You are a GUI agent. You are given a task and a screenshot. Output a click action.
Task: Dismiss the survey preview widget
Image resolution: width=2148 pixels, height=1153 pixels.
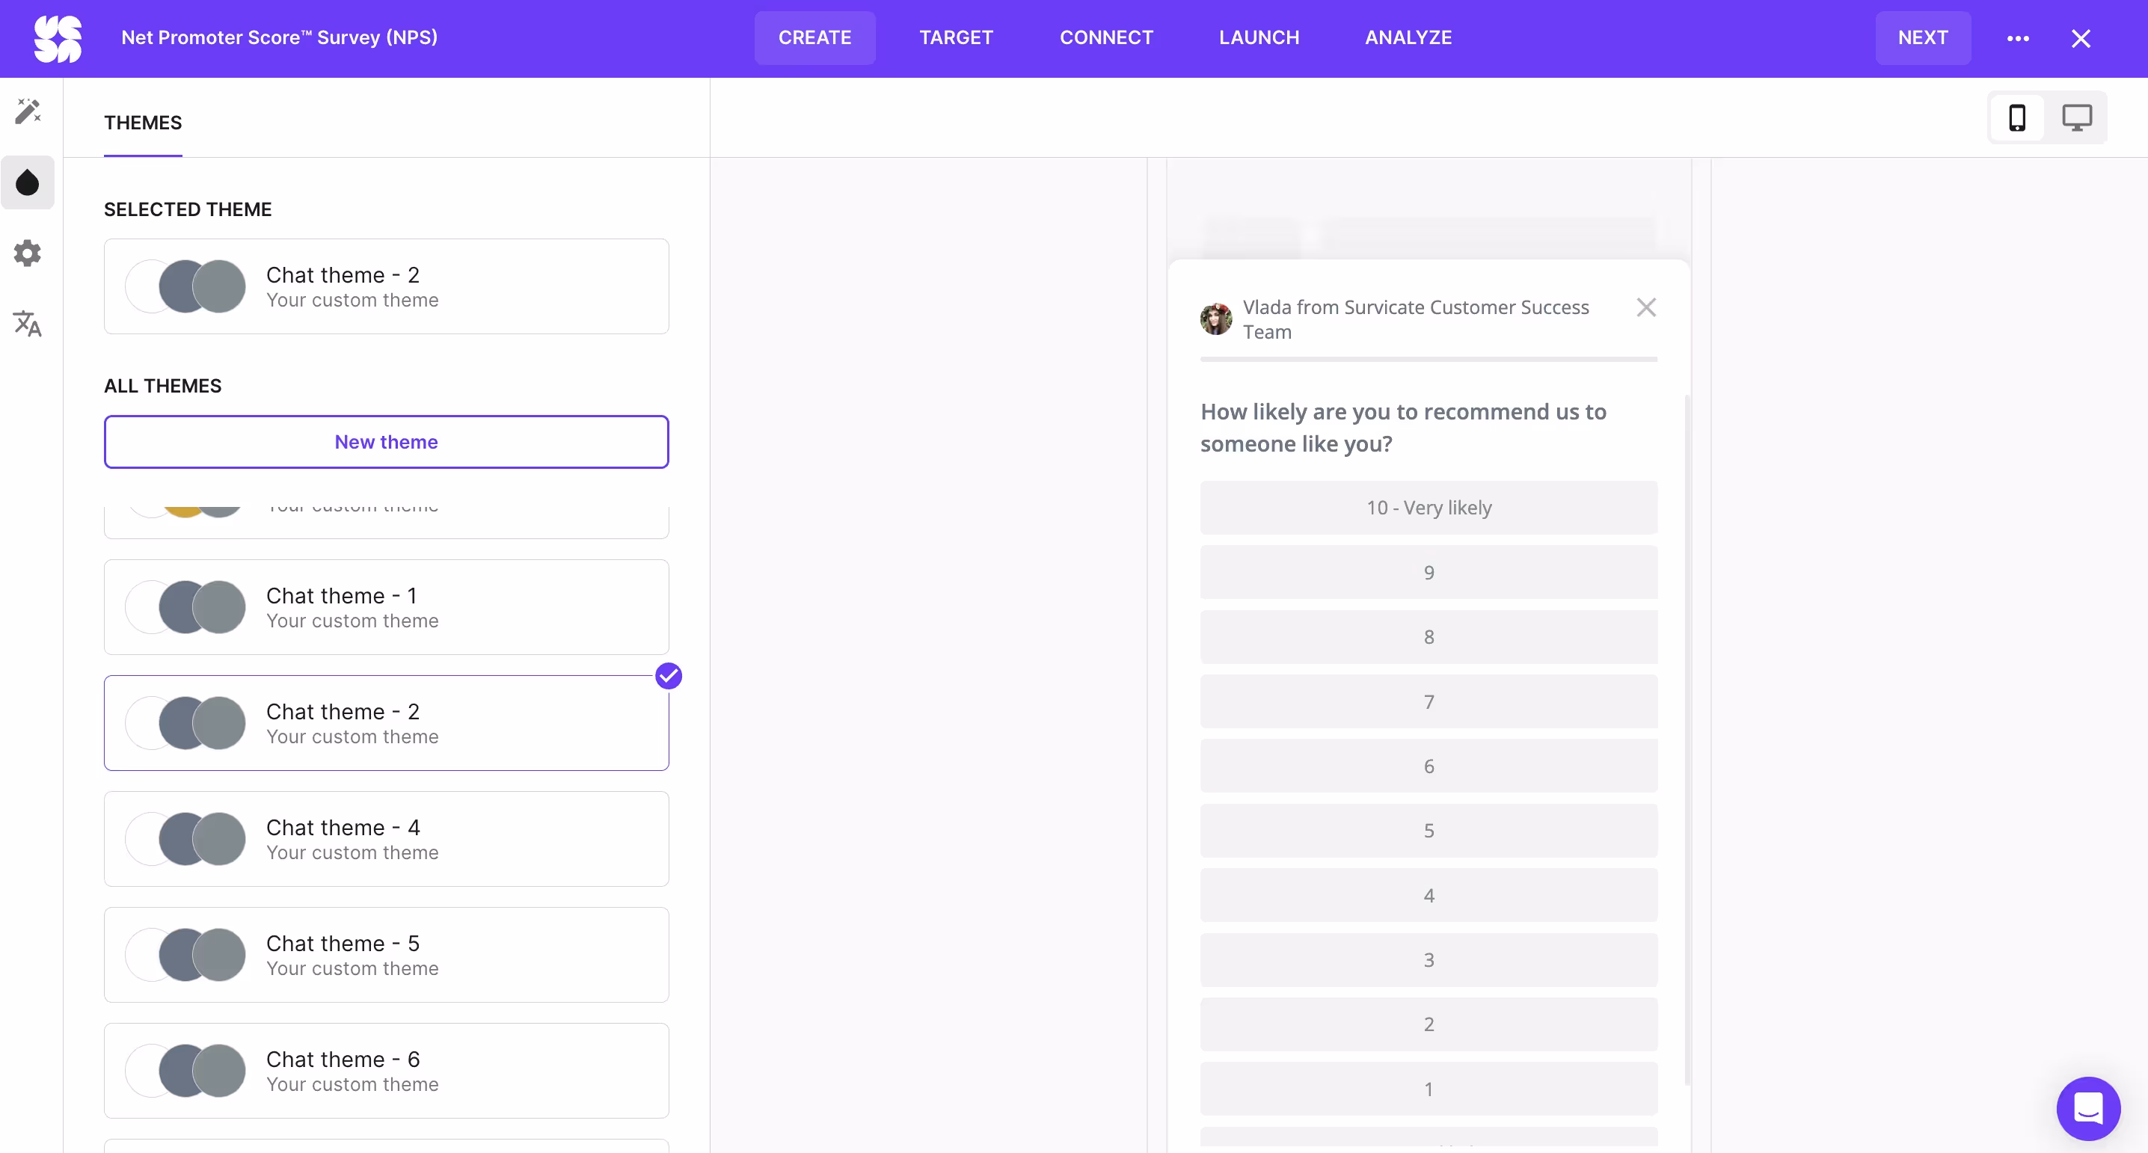click(x=1646, y=307)
